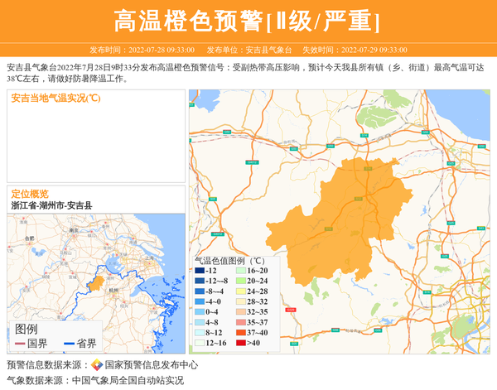Click the red 国界 legend line
Screen dimensions: 497x390
tap(20, 343)
